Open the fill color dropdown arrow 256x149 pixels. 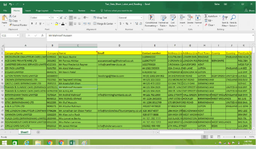59,24
